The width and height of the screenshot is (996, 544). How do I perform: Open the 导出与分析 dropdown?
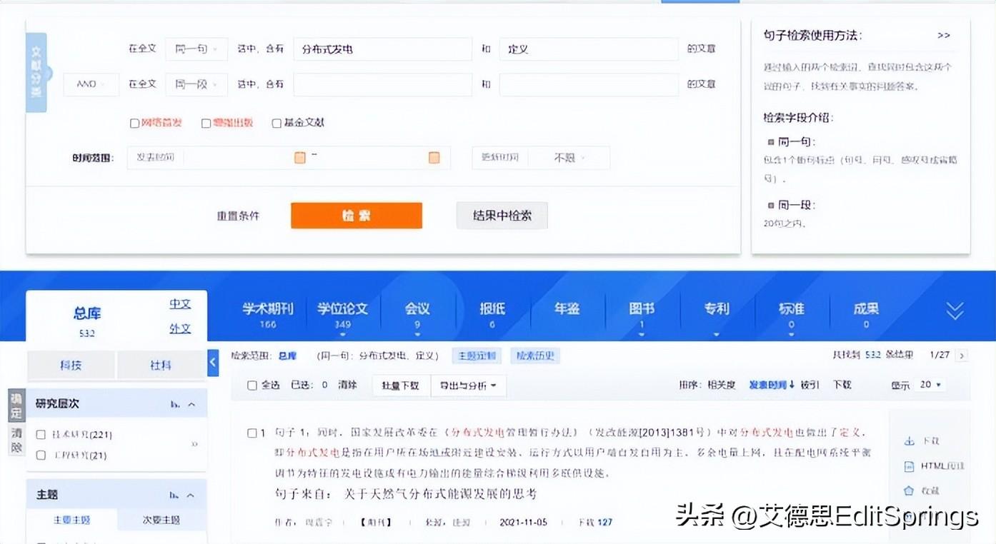(468, 385)
